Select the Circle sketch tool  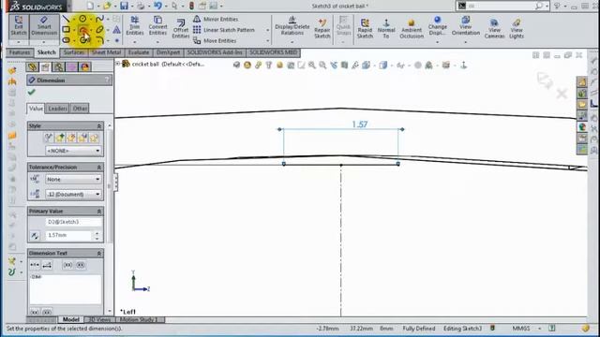(82, 19)
